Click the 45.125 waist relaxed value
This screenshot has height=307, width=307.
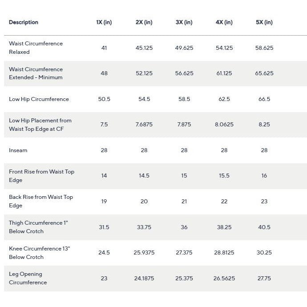click(144, 48)
